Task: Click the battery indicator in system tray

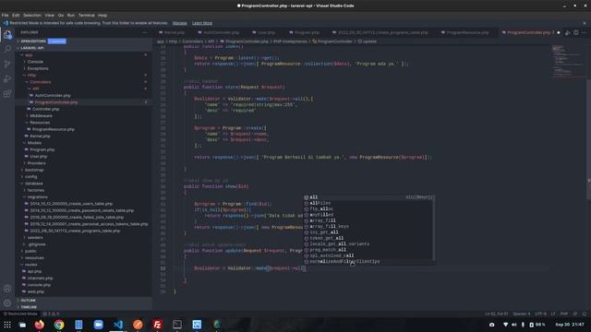Action: pyautogui.click(x=537, y=325)
